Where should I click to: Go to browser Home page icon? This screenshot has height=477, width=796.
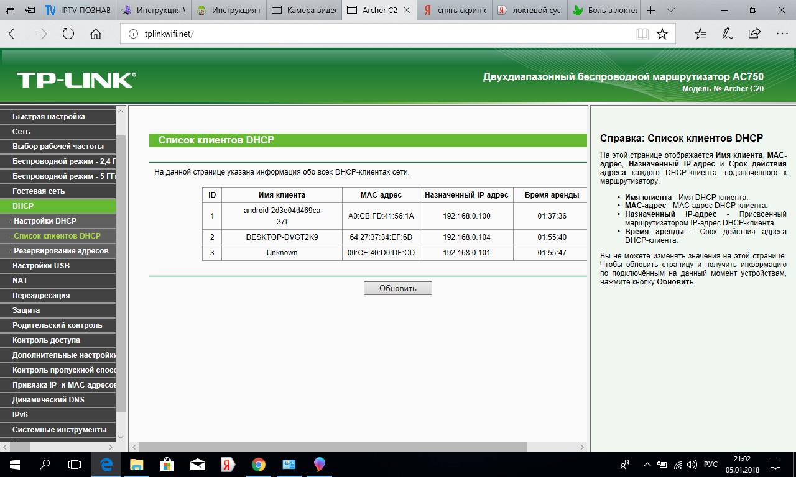pos(96,34)
